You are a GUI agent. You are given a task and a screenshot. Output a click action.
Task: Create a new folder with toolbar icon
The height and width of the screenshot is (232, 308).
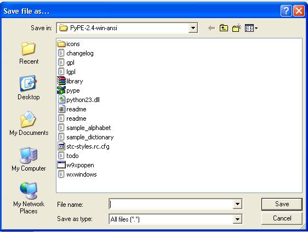pos(237,28)
